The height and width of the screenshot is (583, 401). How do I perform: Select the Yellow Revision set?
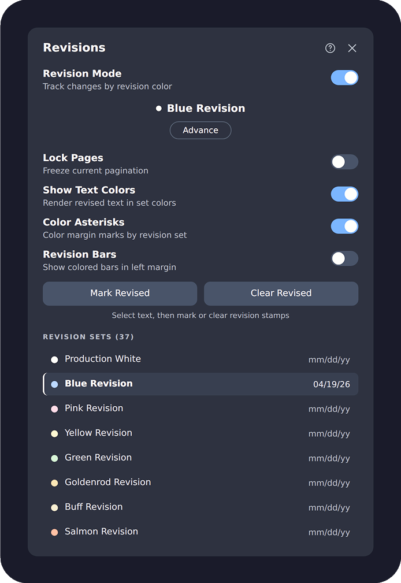pos(200,433)
